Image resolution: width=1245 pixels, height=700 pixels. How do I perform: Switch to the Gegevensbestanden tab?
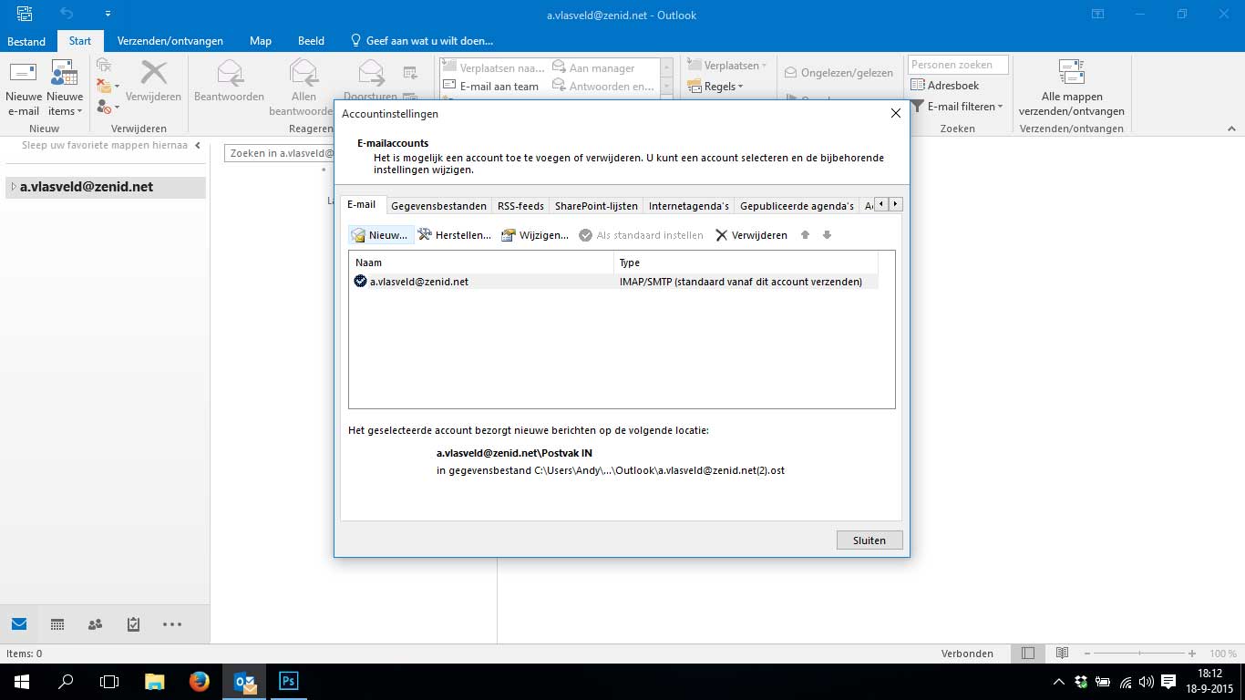438,206
